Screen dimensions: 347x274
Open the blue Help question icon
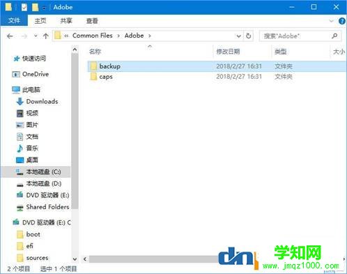click(342, 21)
